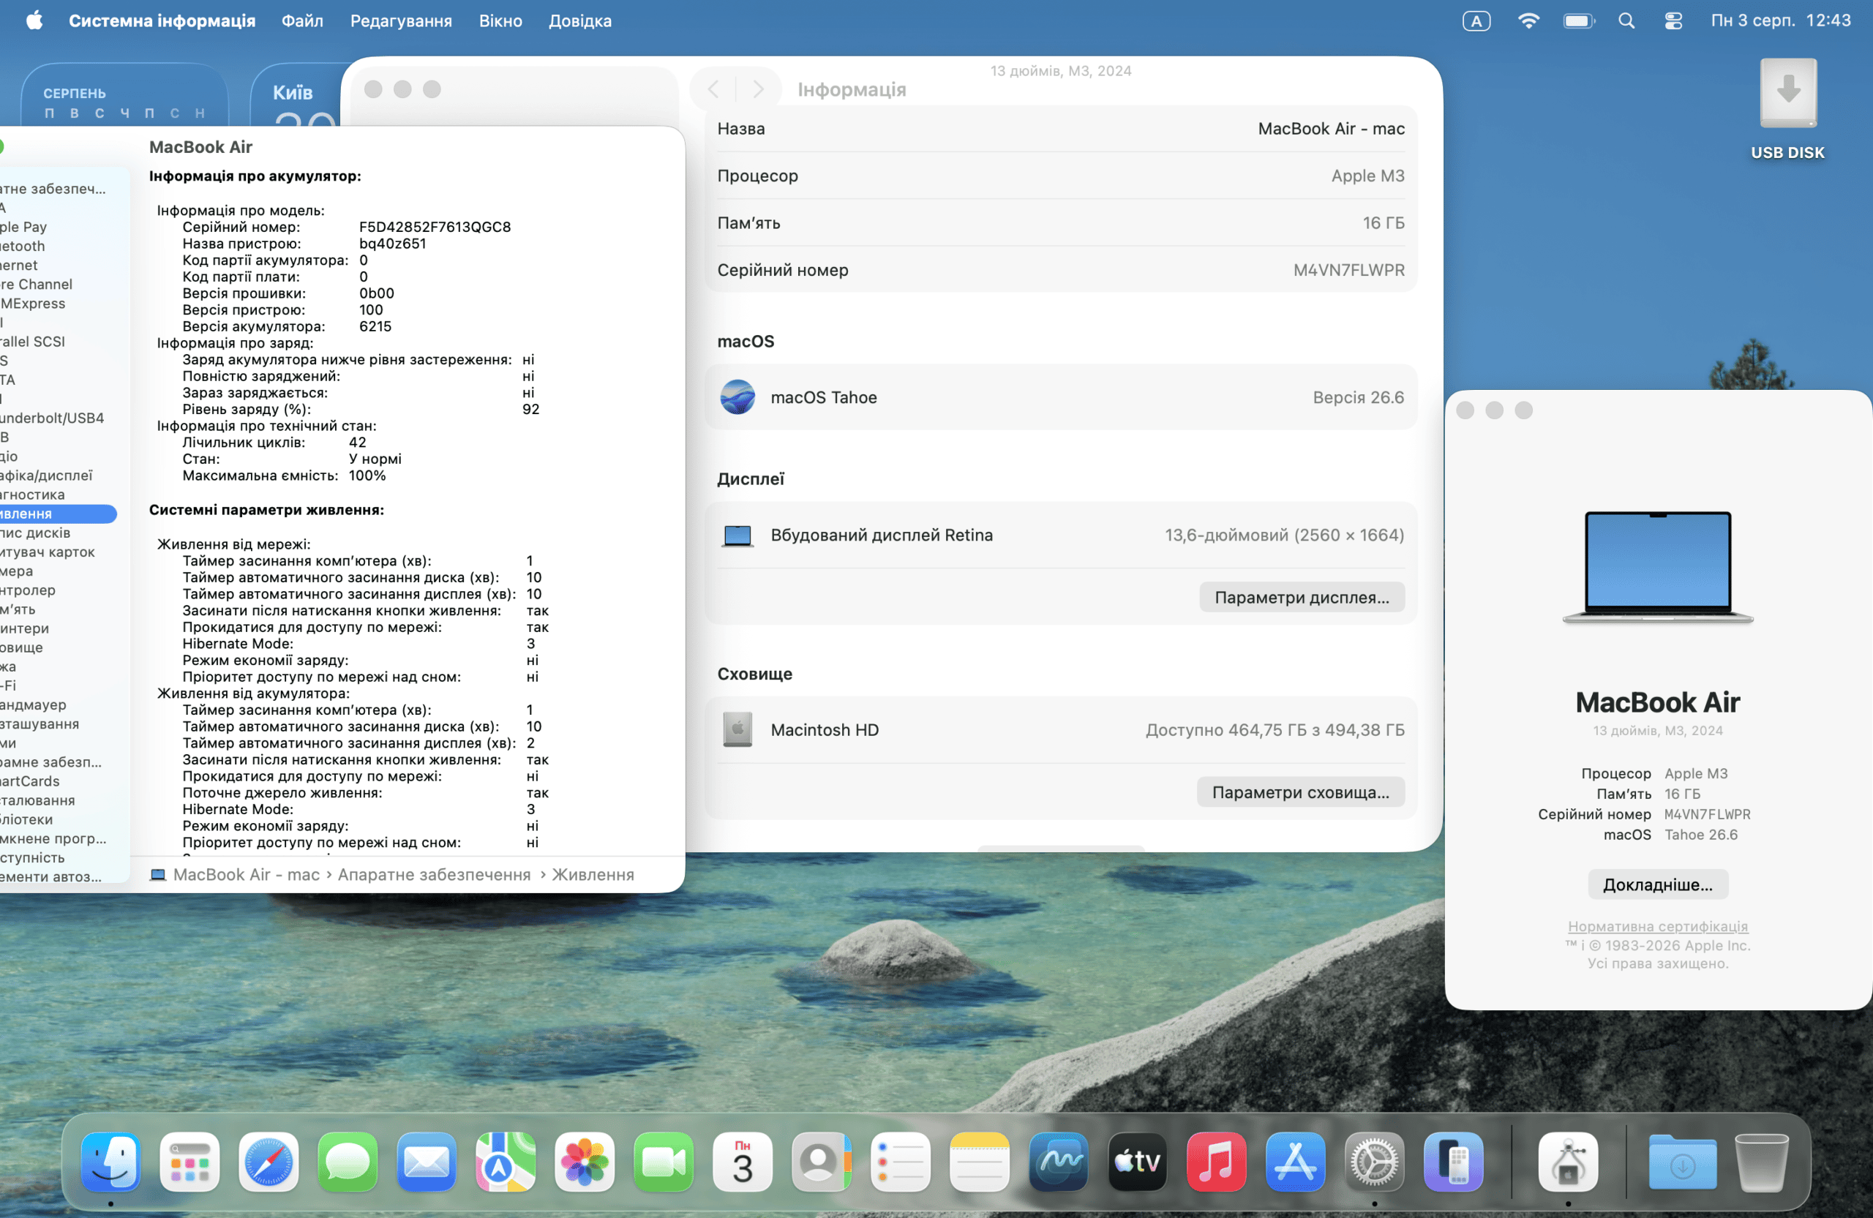This screenshot has width=1873, height=1218.
Task: Click the input source indicator in menu bar
Action: pos(1476,20)
